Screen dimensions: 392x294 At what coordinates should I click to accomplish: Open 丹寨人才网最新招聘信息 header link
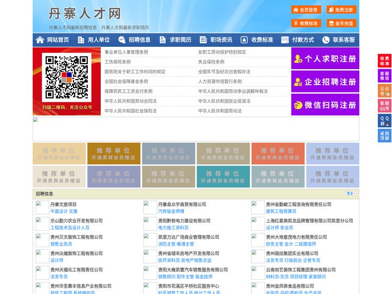[73, 28]
